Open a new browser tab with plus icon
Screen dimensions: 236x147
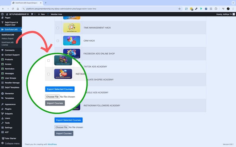(x=46, y=3)
